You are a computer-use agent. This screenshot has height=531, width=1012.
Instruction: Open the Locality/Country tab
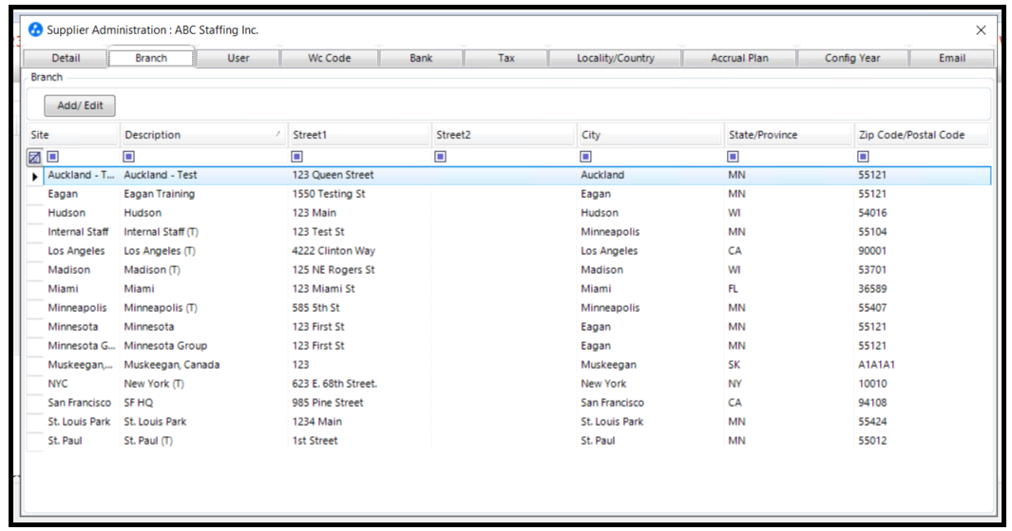615,58
